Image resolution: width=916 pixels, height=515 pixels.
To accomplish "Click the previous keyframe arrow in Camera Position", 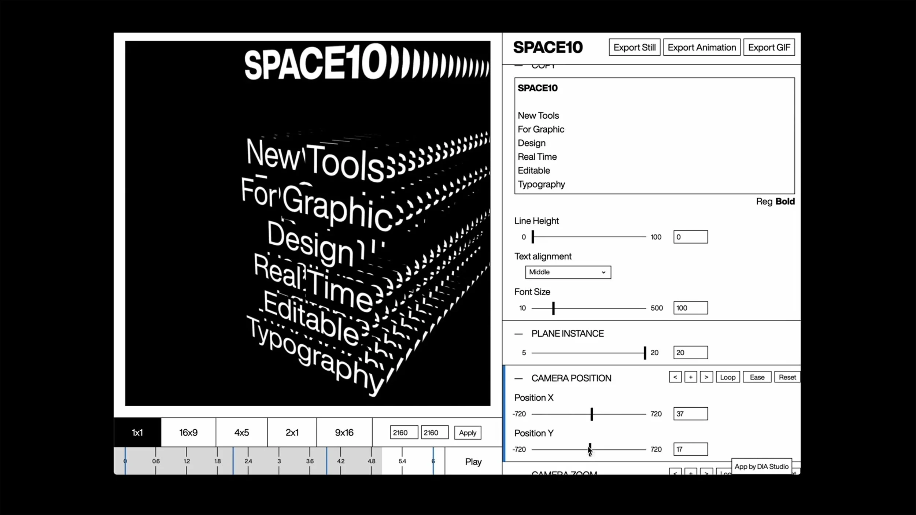I will (x=675, y=377).
